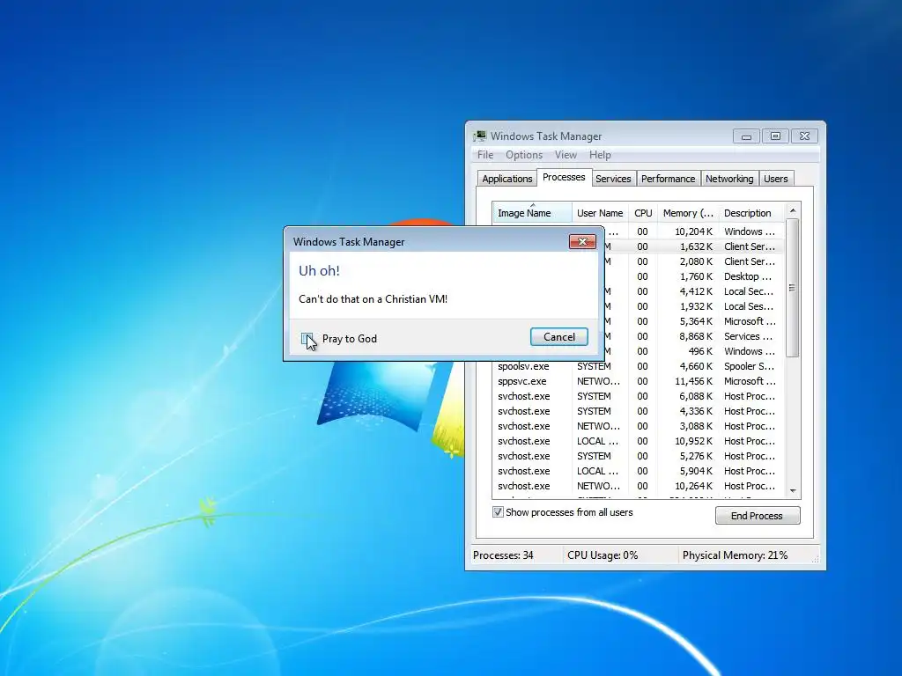
Task: Open the Performance tab
Action: (x=668, y=179)
